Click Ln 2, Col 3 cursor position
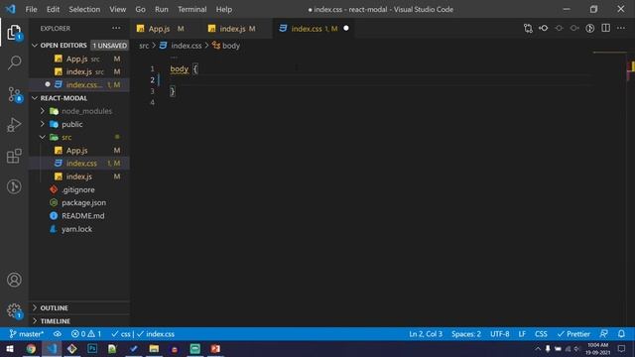The height and width of the screenshot is (357, 635). coord(426,334)
